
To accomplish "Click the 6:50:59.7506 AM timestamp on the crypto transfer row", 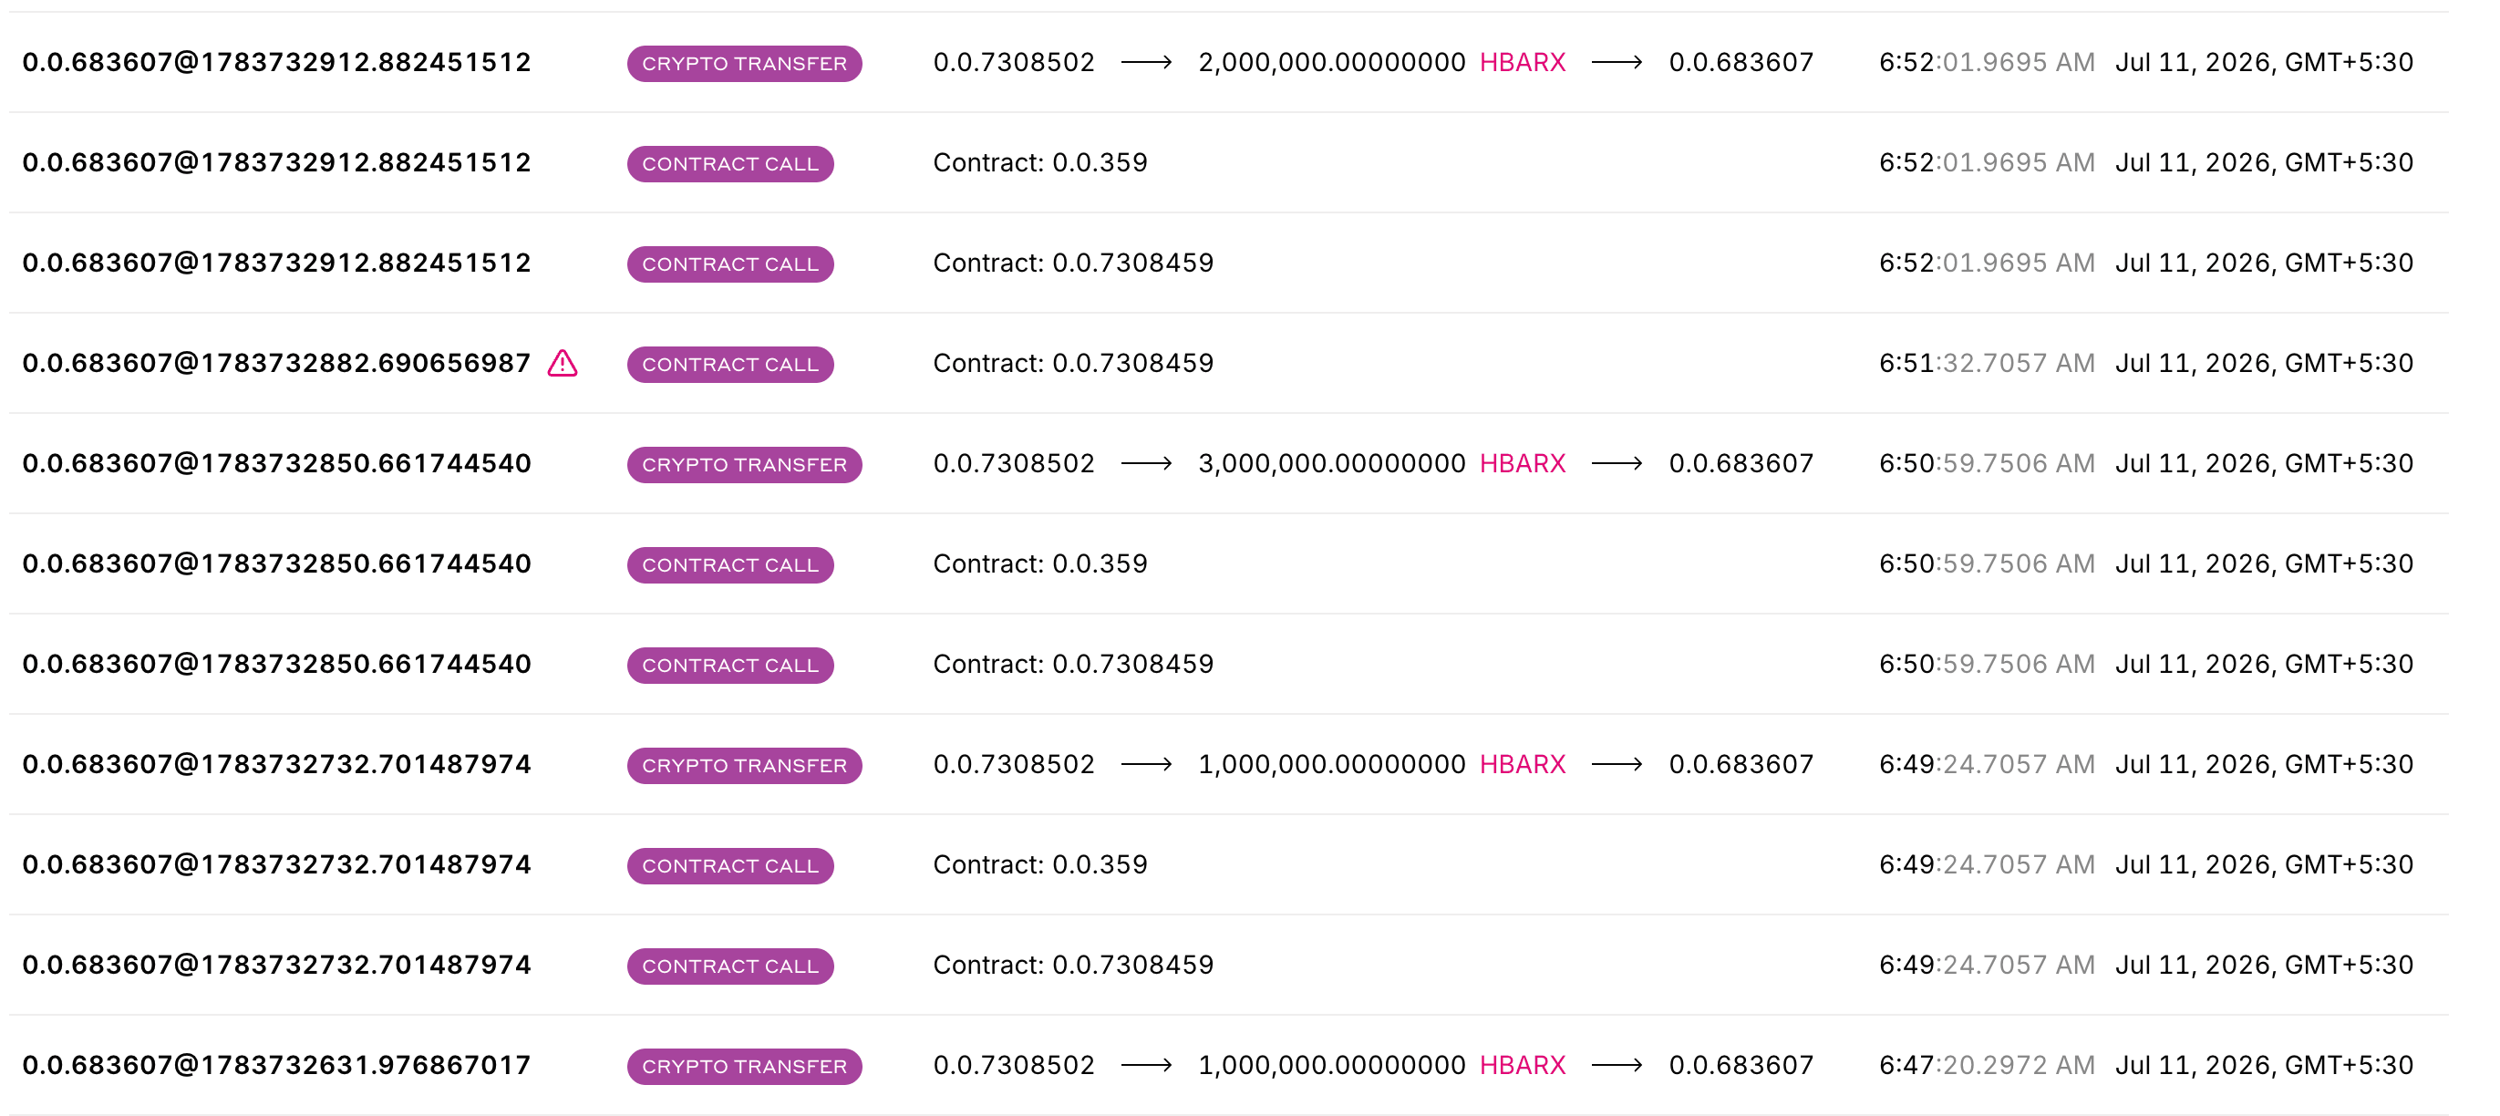I will point(1987,463).
